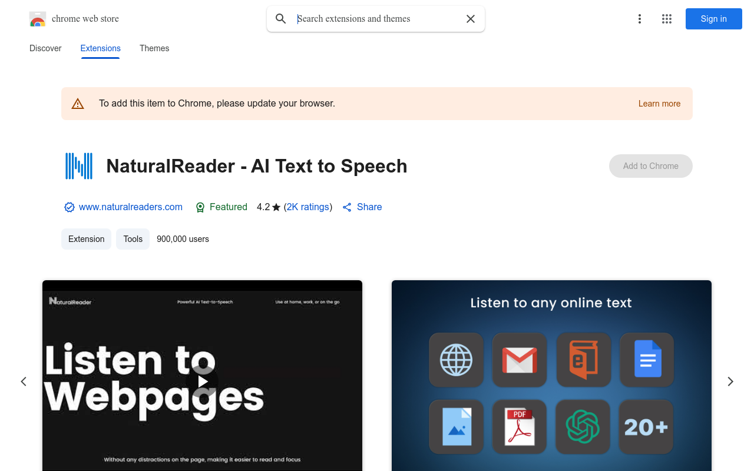Select the Tools category chip
Image resolution: width=754 pixels, height=471 pixels.
[133, 239]
